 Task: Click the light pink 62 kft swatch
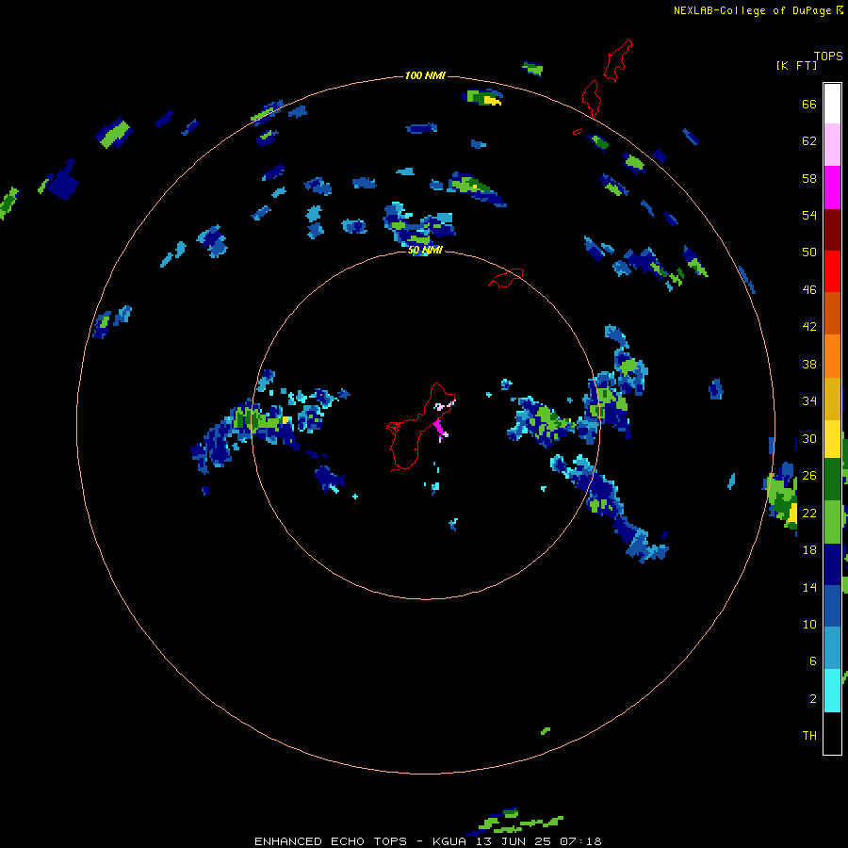pos(832,145)
